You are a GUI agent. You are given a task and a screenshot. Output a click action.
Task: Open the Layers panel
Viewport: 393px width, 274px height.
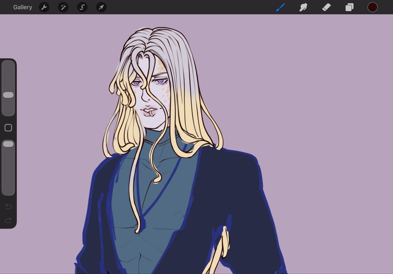[x=349, y=7]
